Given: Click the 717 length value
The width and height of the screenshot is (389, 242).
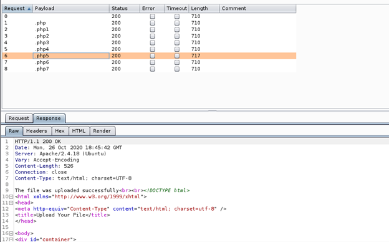Looking at the screenshot, I should click(196, 56).
